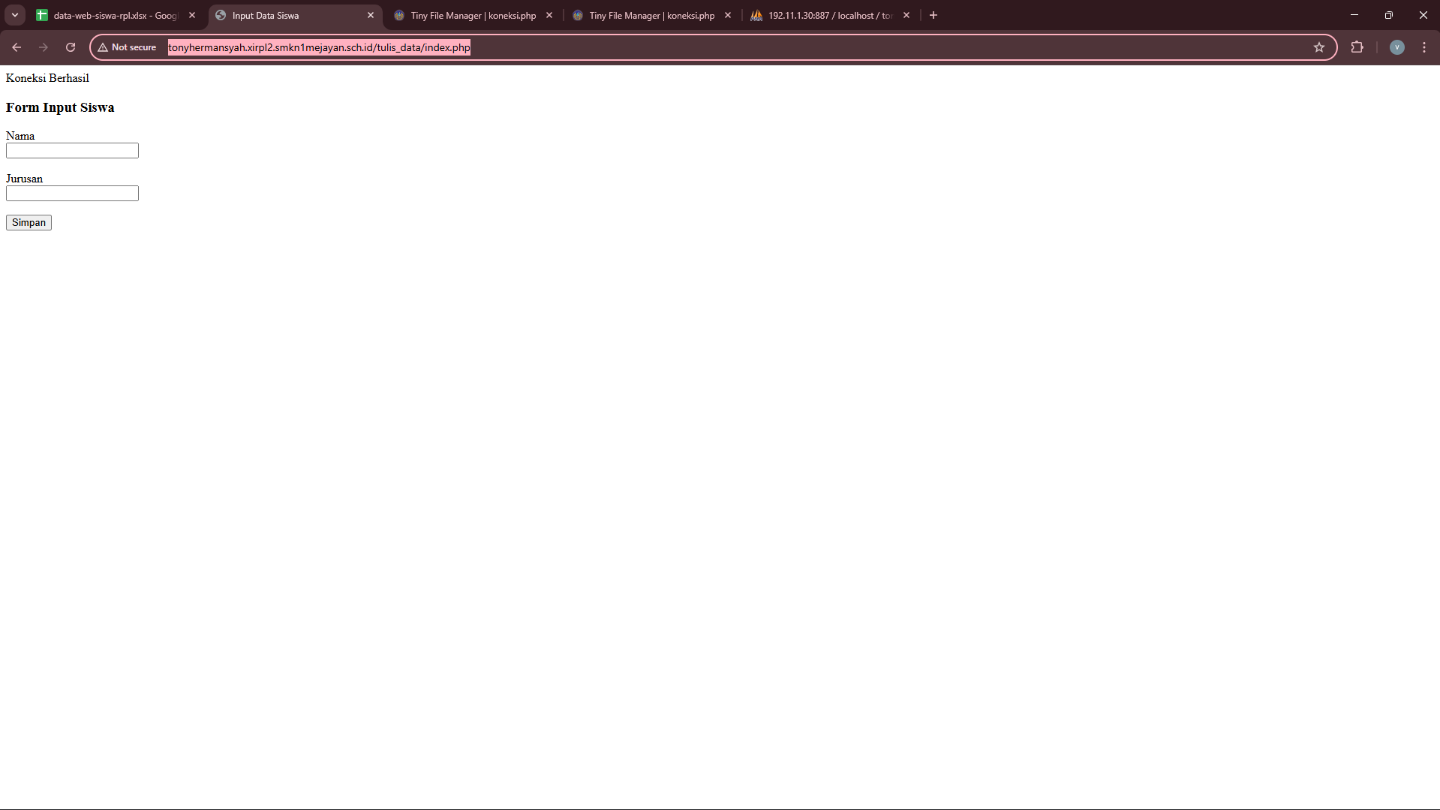The height and width of the screenshot is (810, 1440).
Task: Open a new tab with plus icon
Action: 933,15
